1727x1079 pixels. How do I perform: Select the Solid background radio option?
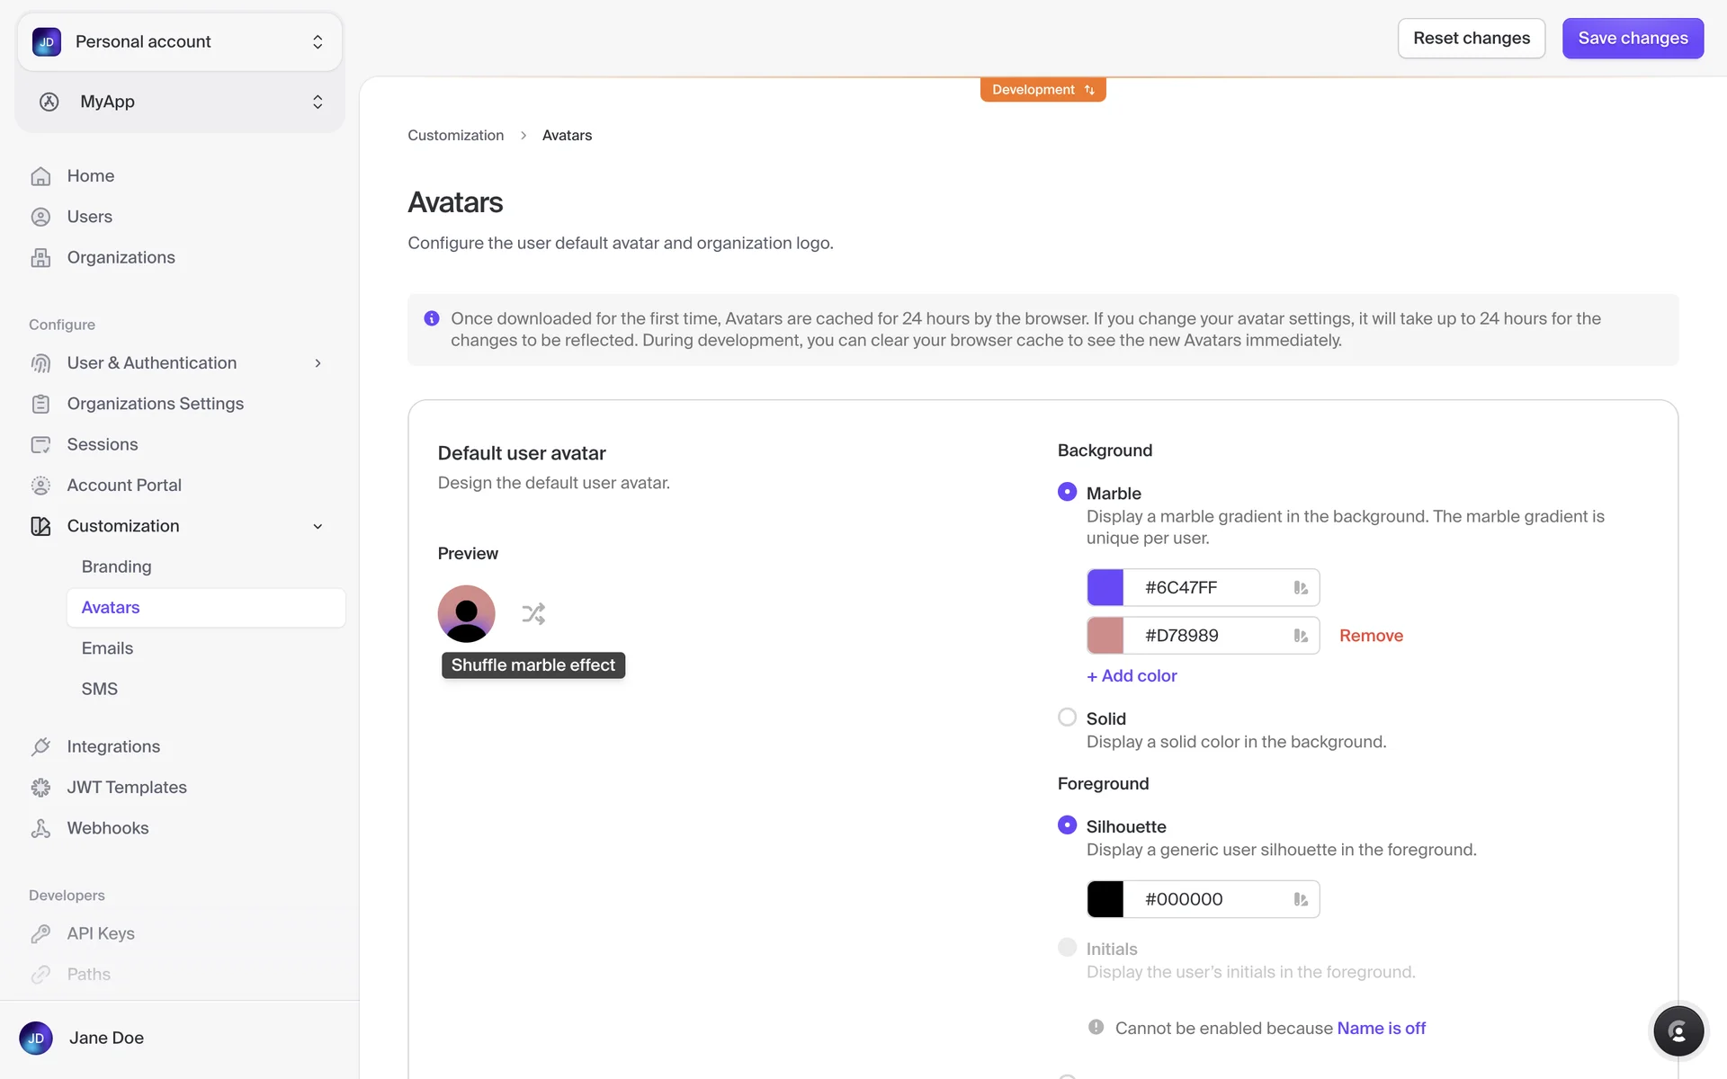[1067, 718]
